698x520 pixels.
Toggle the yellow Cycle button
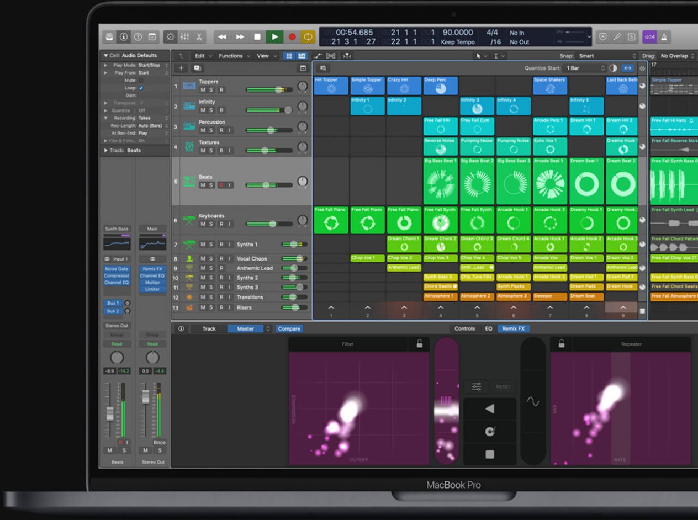click(308, 37)
